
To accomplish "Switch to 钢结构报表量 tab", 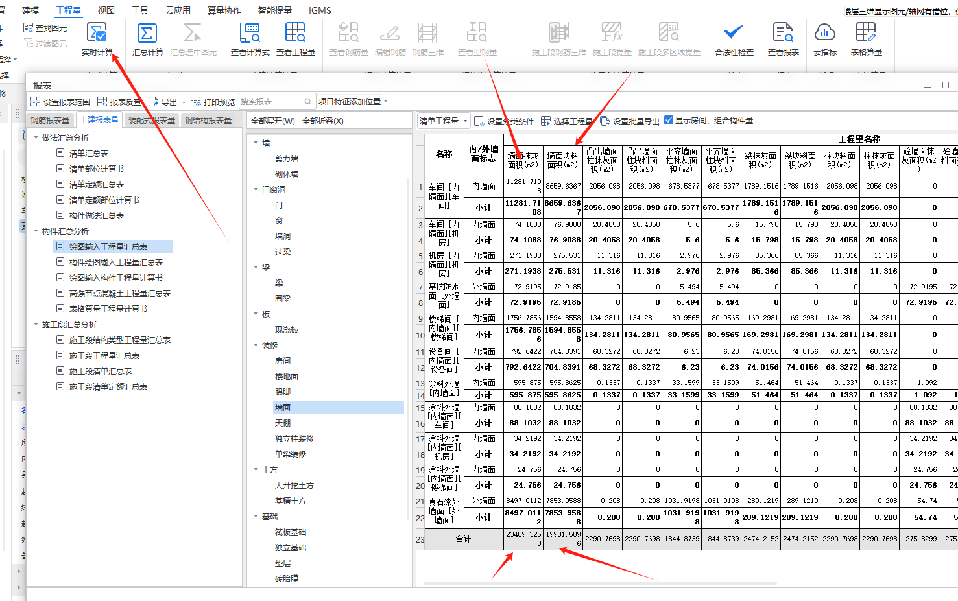I will point(208,120).
